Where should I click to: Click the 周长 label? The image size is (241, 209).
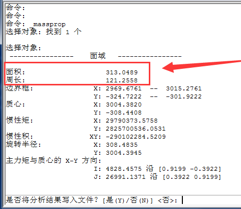click(x=16, y=80)
